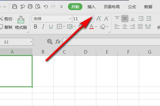Click the export to PDF icon
Screen dimensions: 160x106
tap(22, 7)
